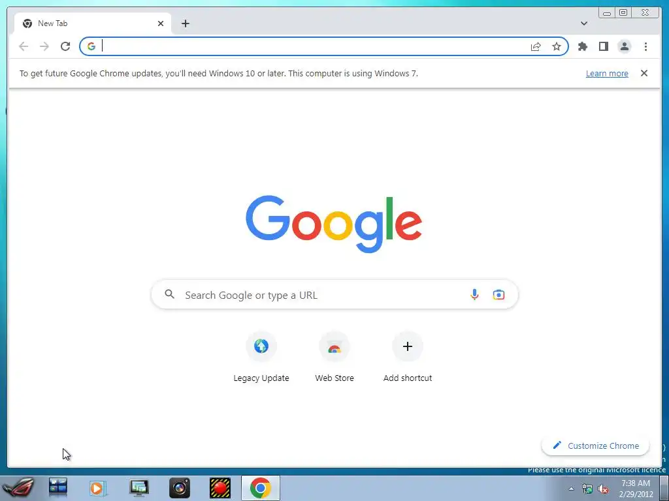The image size is (669, 501).
Task: Open the Web Store shortcut
Action: pyautogui.click(x=334, y=346)
